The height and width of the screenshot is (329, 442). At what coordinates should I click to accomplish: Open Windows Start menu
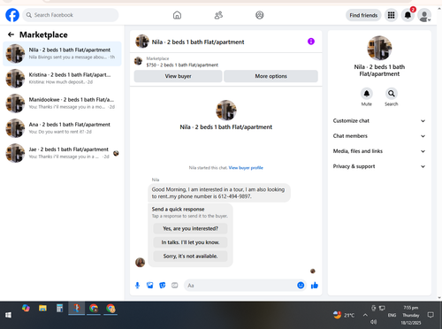click(x=8, y=315)
